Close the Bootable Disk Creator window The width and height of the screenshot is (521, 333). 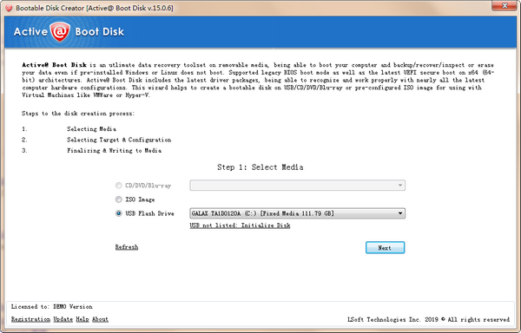coord(505,6)
